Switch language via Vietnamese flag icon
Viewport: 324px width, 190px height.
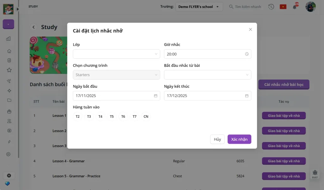[x=283, y=7]
